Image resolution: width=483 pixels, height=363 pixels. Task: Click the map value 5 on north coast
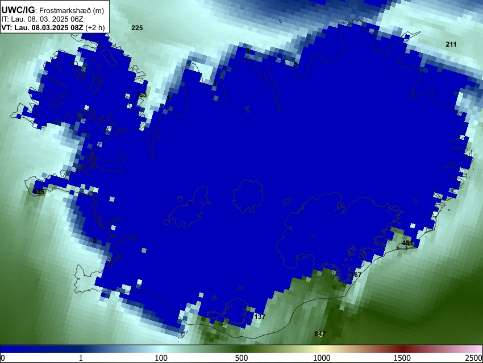pyautogui.click(x=295, y=64)
